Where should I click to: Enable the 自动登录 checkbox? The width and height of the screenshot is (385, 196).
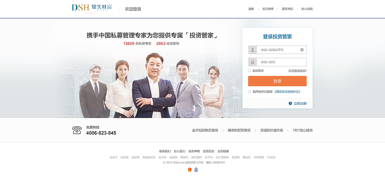[x=249, y=71]
